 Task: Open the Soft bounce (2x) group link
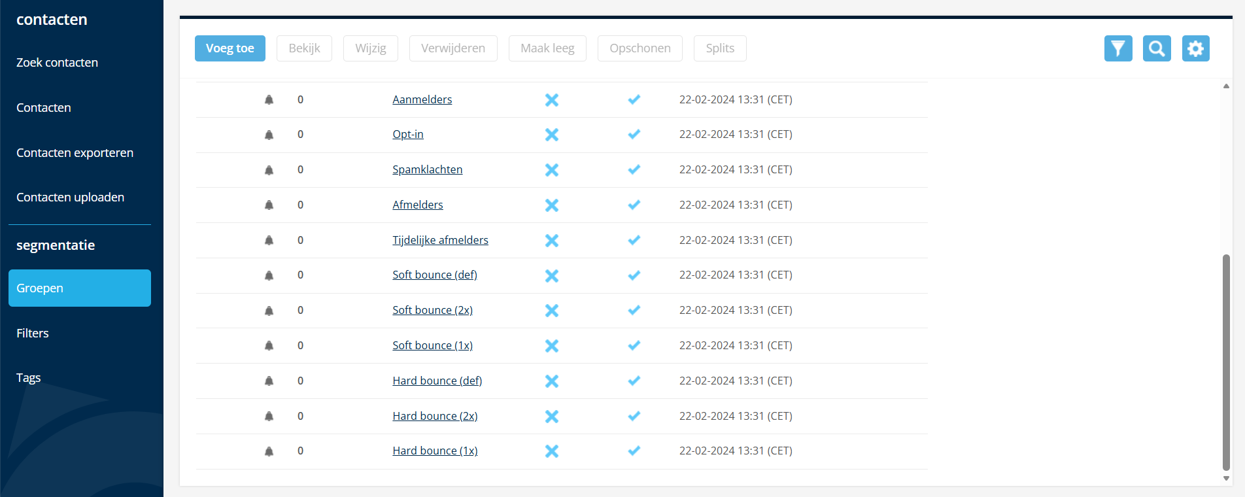click(x=432, y=310)
